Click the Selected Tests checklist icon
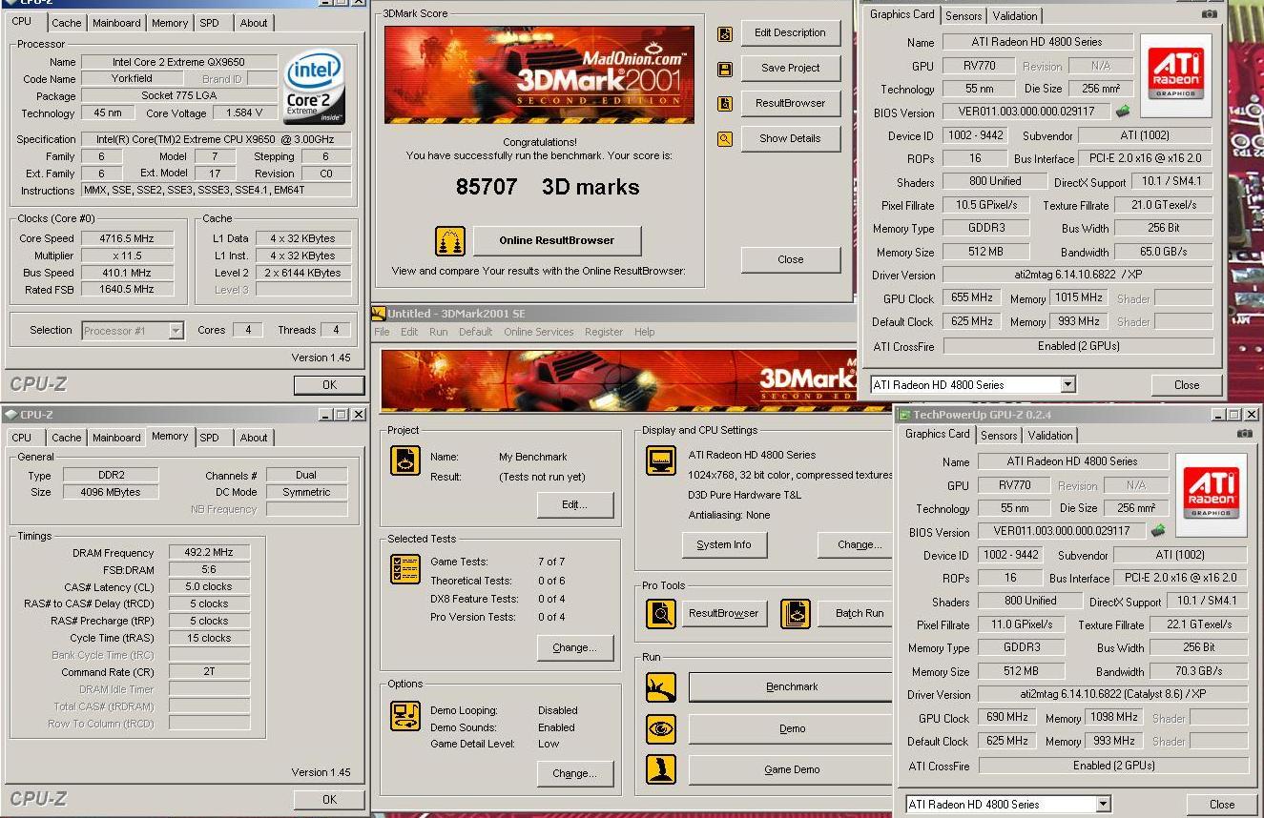Image resolution: width=1264 pixels, height=818 pixels. (405, 569)
